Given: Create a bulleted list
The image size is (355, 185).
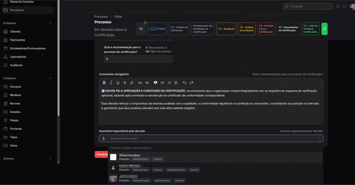Looking at the screenshot, I should tap(169, 83).
